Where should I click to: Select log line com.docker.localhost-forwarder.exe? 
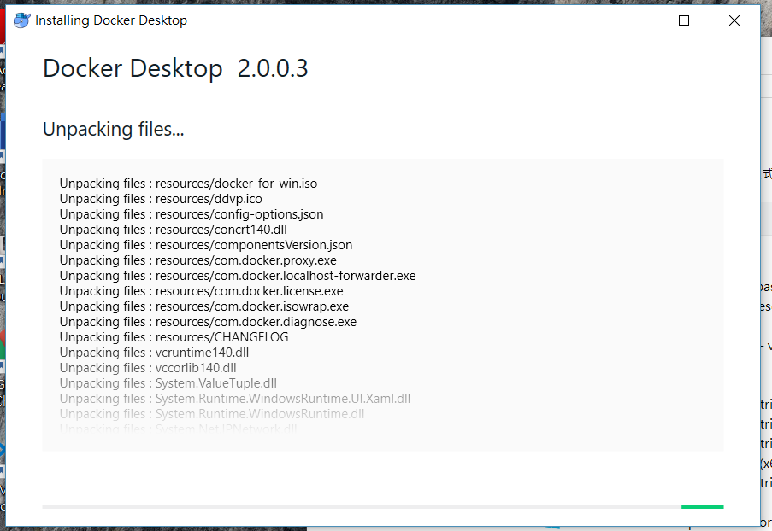[x=238, y=276]
